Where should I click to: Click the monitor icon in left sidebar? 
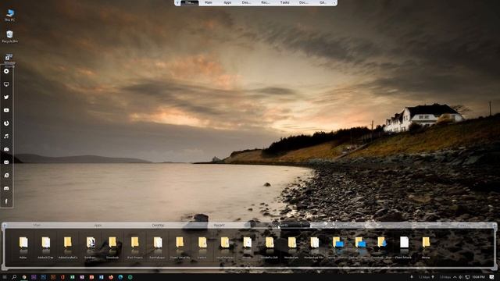[6, 84]
